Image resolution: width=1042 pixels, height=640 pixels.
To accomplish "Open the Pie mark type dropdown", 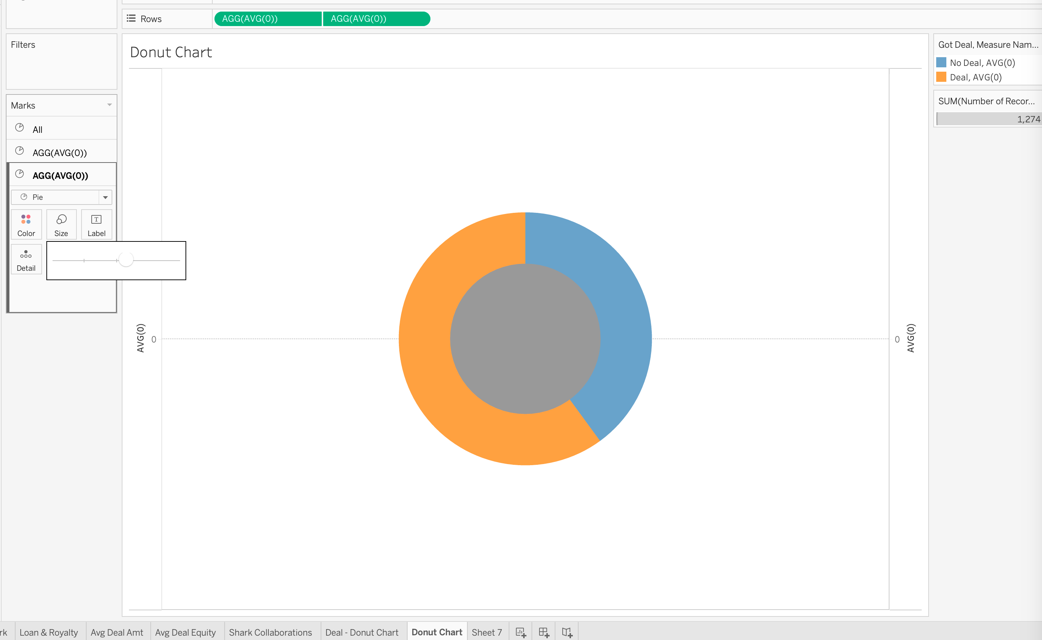I will click(105, 197).
